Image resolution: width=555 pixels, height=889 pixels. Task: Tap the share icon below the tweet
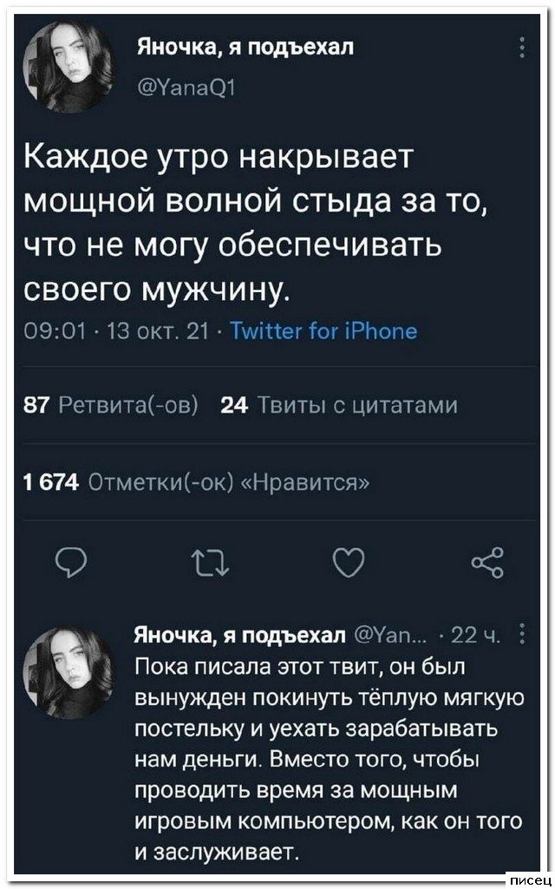click(486, 566)
